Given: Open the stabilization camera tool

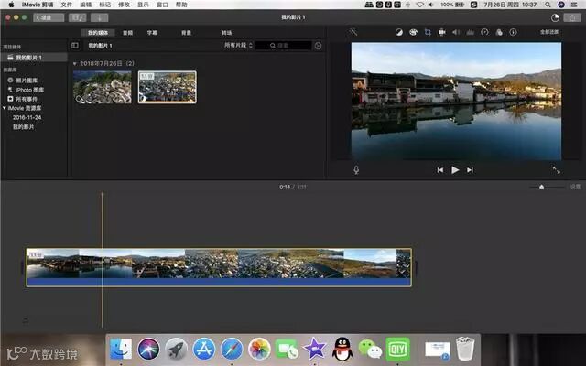Looking at the screenshot, I should pos(441,31).
